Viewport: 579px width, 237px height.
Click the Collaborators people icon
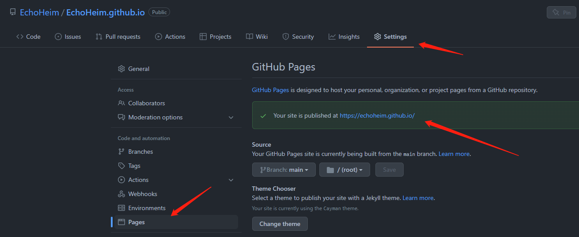tap(121, 103)
